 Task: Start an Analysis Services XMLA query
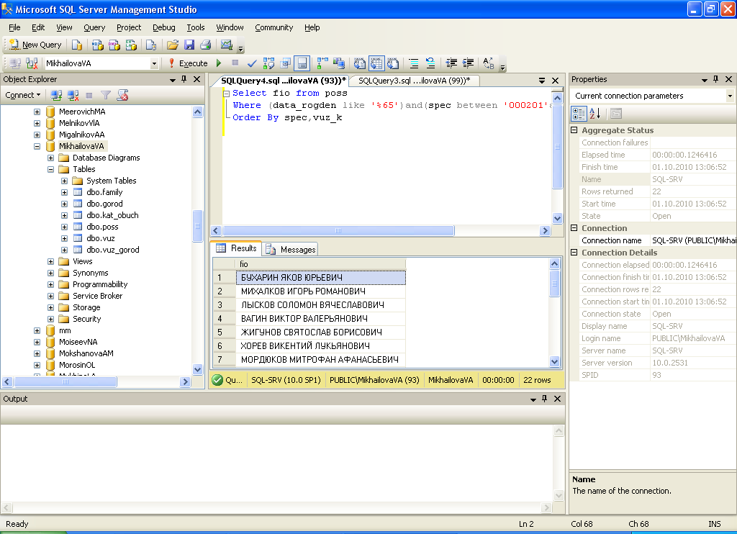pyautogui.click(x=131, y=45)
